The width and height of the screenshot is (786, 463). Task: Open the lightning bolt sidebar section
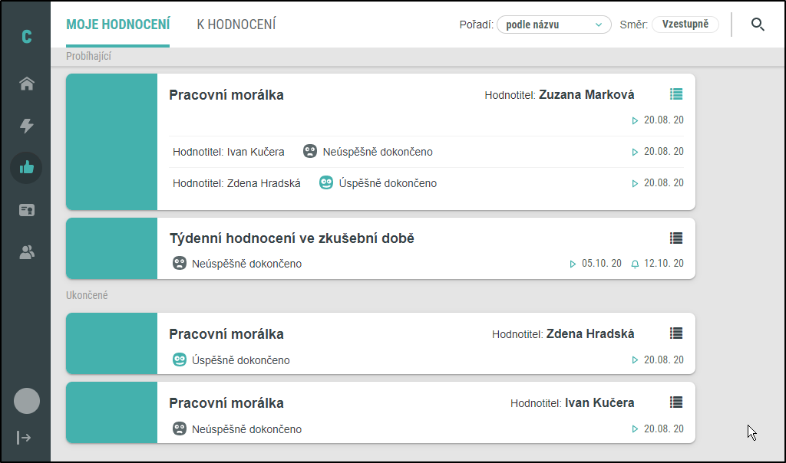(x=27, y=125)
